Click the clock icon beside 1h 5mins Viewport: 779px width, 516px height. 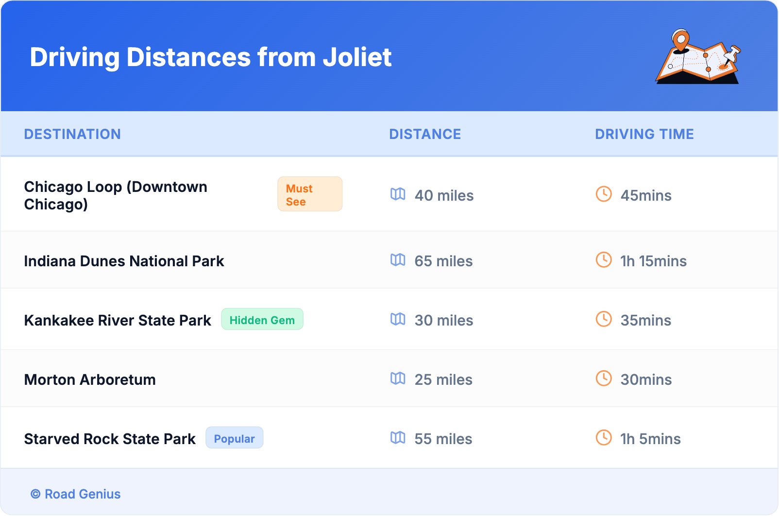point(604,438)
